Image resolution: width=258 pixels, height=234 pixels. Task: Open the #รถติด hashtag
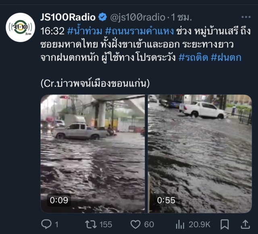click(193, 57)
